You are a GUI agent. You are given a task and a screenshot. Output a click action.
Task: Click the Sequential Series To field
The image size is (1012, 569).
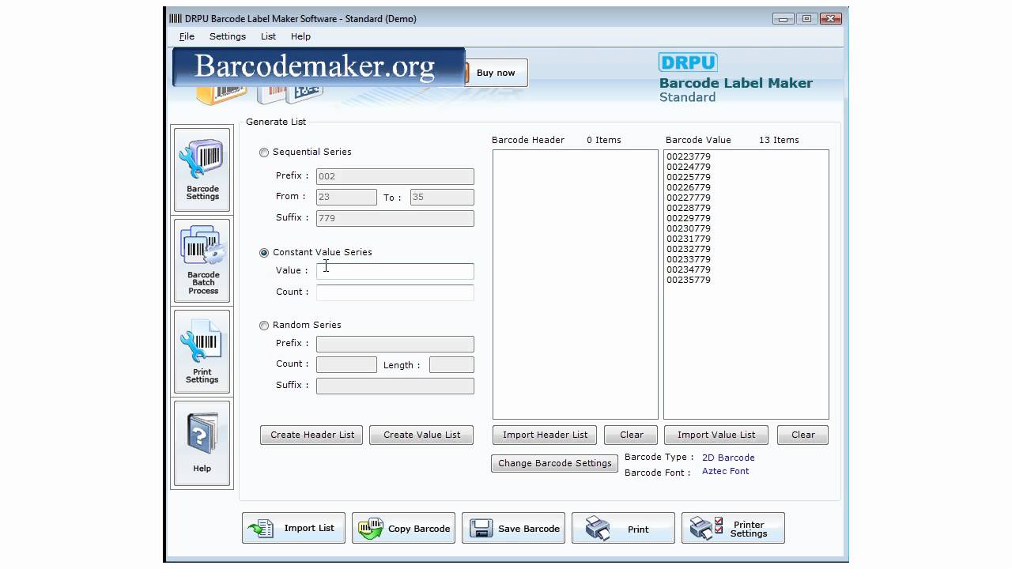coord(442,197)
